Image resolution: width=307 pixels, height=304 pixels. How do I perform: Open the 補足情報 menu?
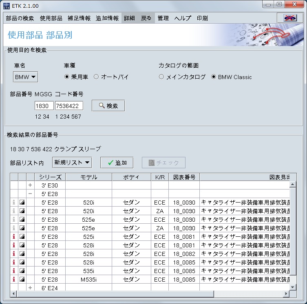(x=79, y=18)
